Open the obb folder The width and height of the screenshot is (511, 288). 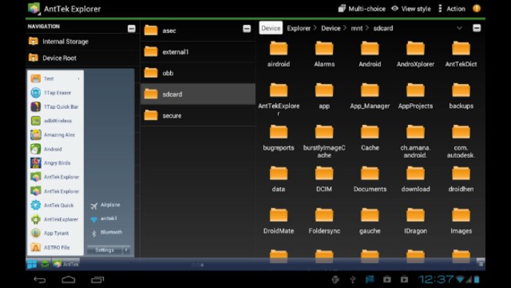click(198, 73)
